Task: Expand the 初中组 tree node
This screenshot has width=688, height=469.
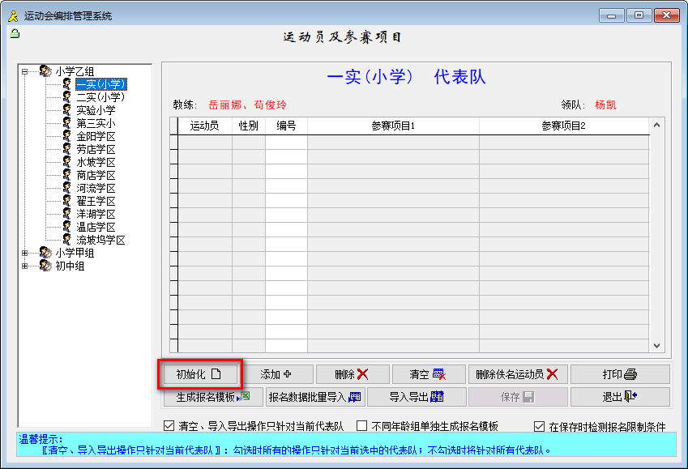Action: coord(25,266)
